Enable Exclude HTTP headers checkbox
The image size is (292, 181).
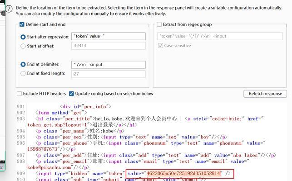point(19,94)
